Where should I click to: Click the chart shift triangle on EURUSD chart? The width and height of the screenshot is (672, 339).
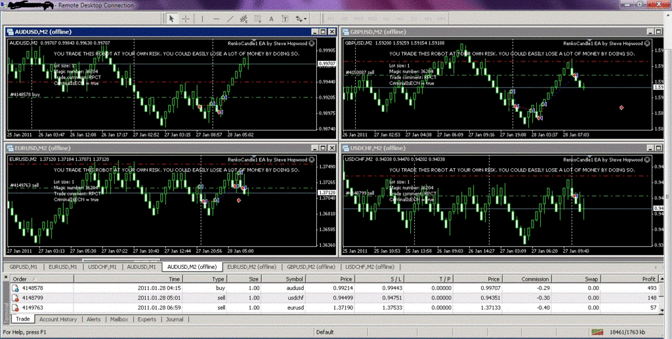click(x=254, y=156)
